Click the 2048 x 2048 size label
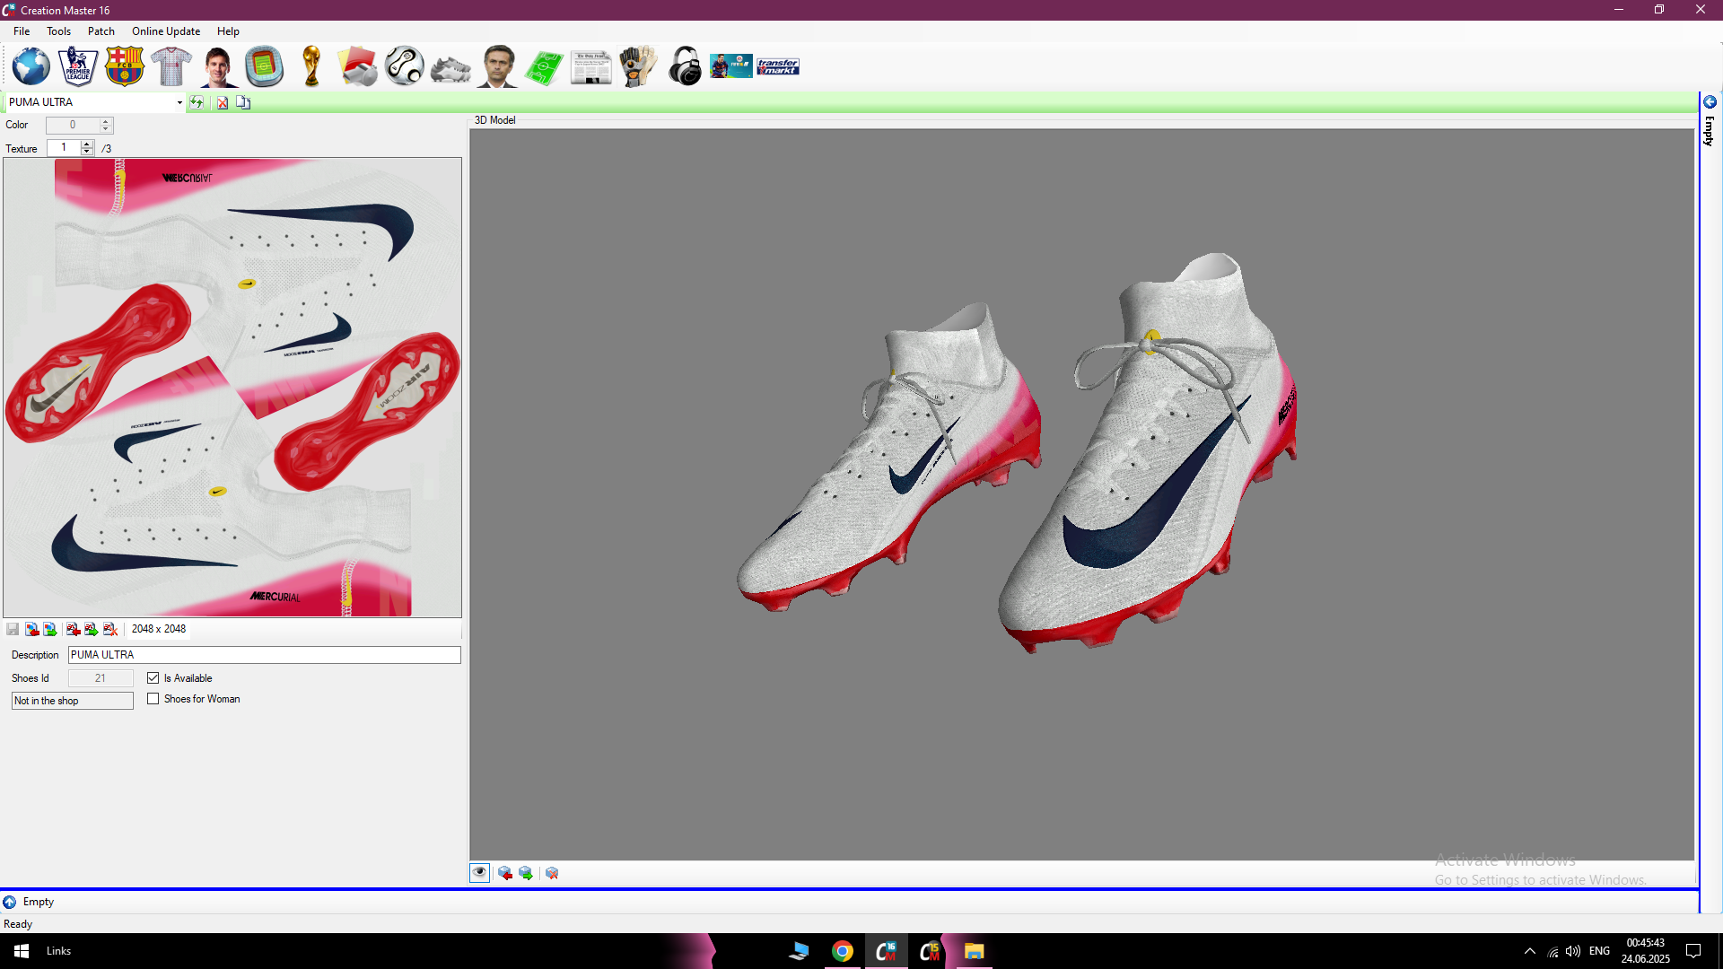The image size is (1723, 969). point(159,629)
